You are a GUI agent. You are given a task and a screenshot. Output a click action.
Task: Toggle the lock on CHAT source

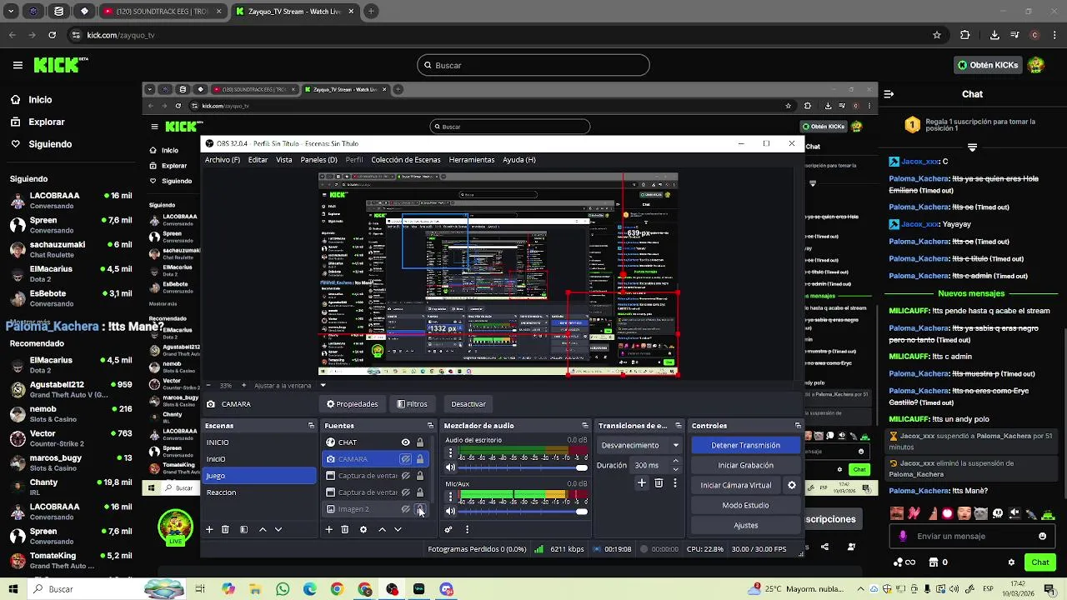click(x=419, y=442)
